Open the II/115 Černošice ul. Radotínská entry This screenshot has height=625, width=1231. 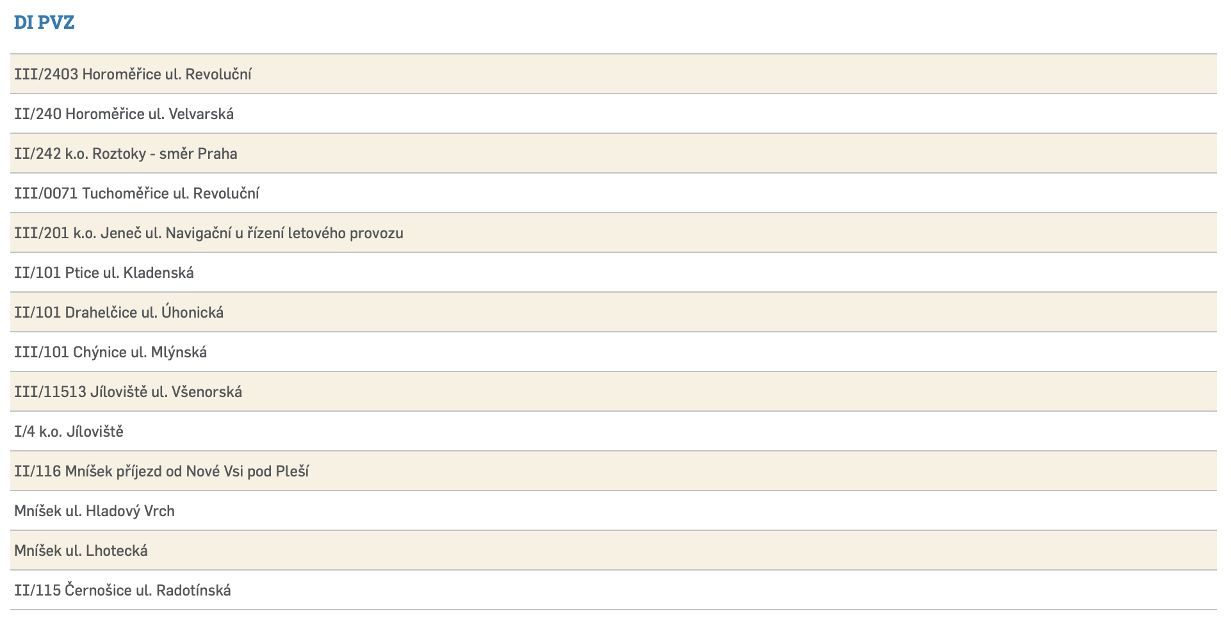(122, 590)
